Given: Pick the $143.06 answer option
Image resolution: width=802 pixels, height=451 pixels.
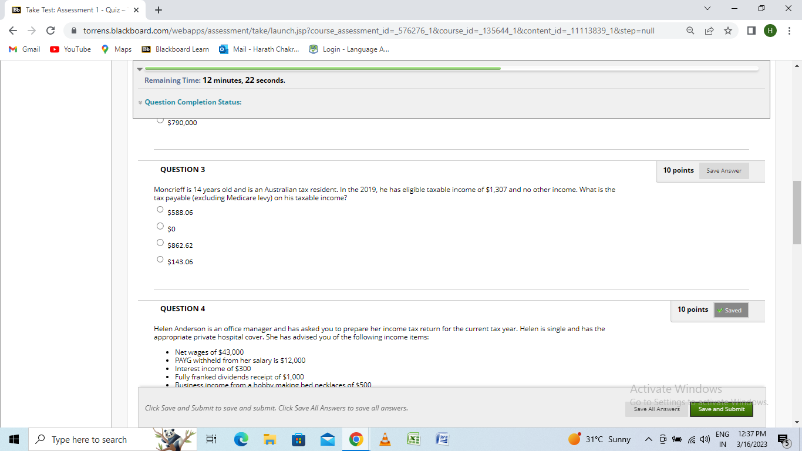Looking at the screenshot, I should (160, 259).
